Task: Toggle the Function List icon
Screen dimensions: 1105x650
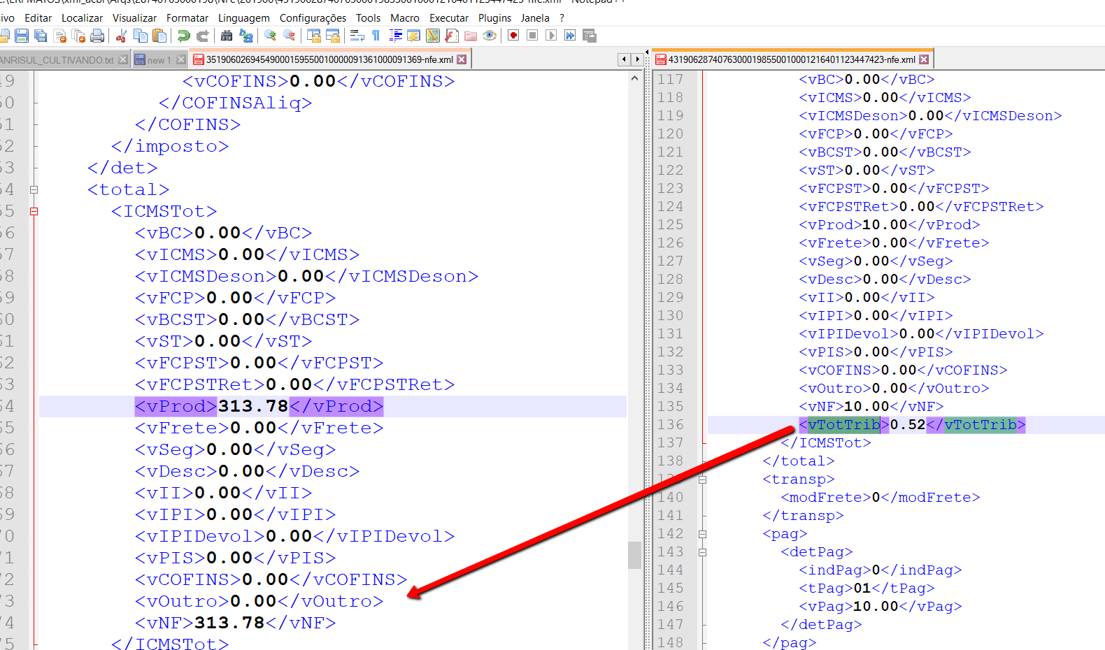Action: (x=452, y=36)
